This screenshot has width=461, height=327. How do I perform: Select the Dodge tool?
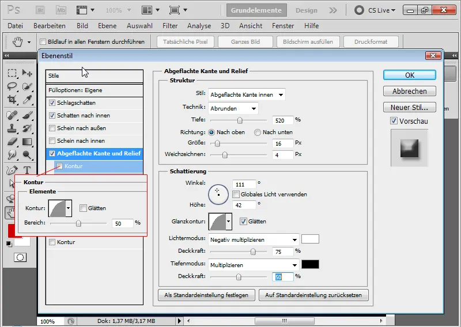[x=27, y=154]
